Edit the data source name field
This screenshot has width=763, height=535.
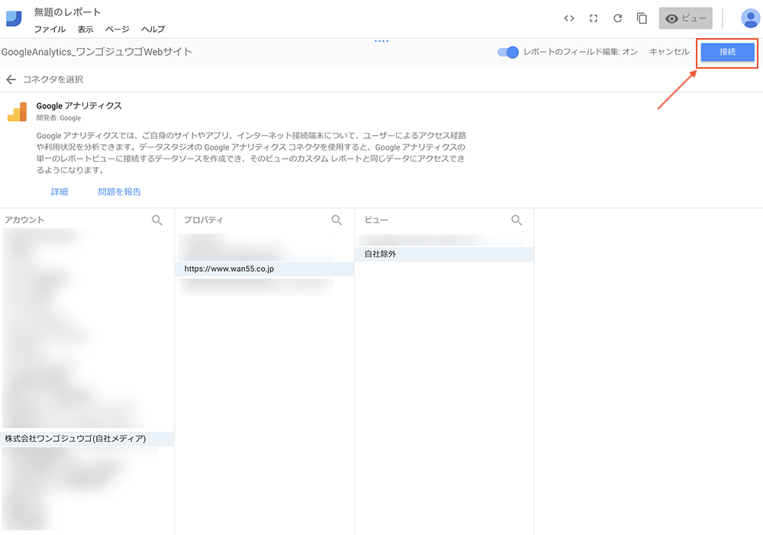pyautogui.click(x=97, y=52)
